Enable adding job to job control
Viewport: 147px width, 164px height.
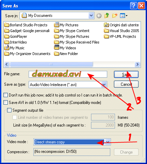point(5,95)
